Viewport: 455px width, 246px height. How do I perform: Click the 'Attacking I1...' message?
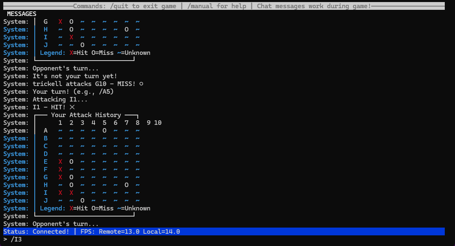(x=60, y=99)
